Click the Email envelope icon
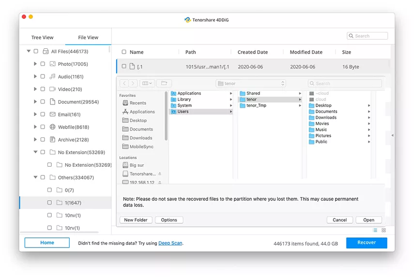The image size is (414, 277). (x=52, y=115)
